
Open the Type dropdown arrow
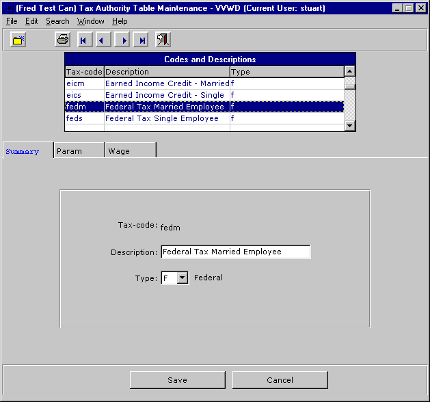(x=182, y=278)
